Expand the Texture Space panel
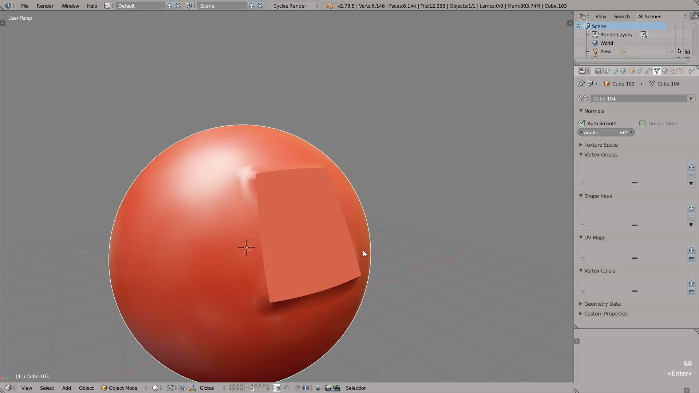The image size is (699, 393). click(601, 145)
